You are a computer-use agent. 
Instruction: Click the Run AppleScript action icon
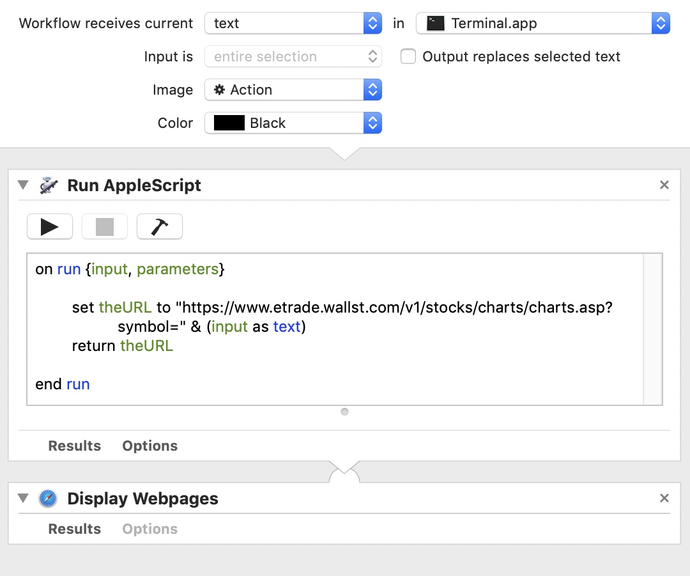[49, 185]
